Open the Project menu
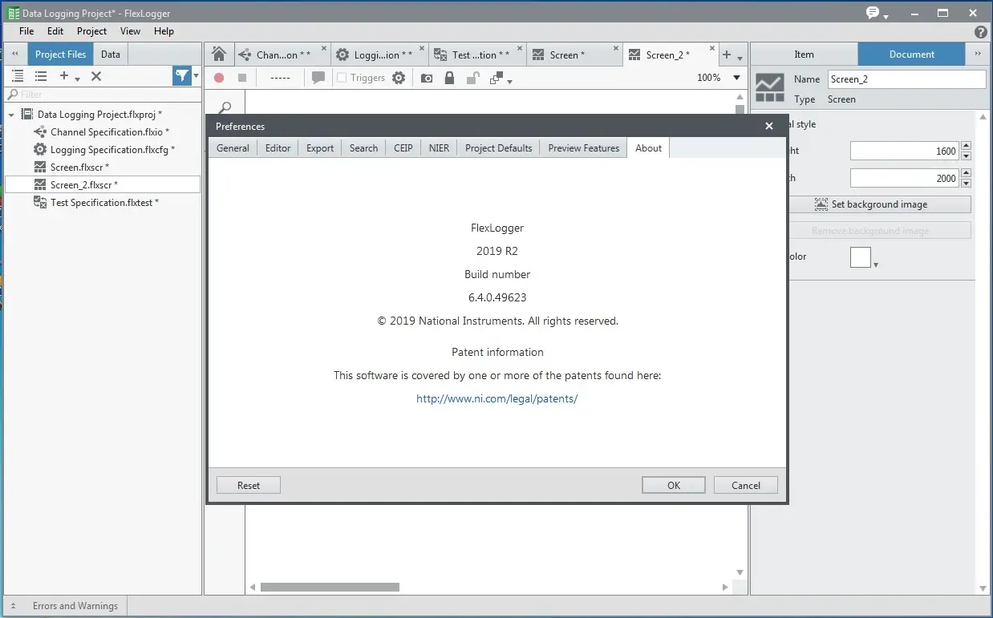 point(91,31)
